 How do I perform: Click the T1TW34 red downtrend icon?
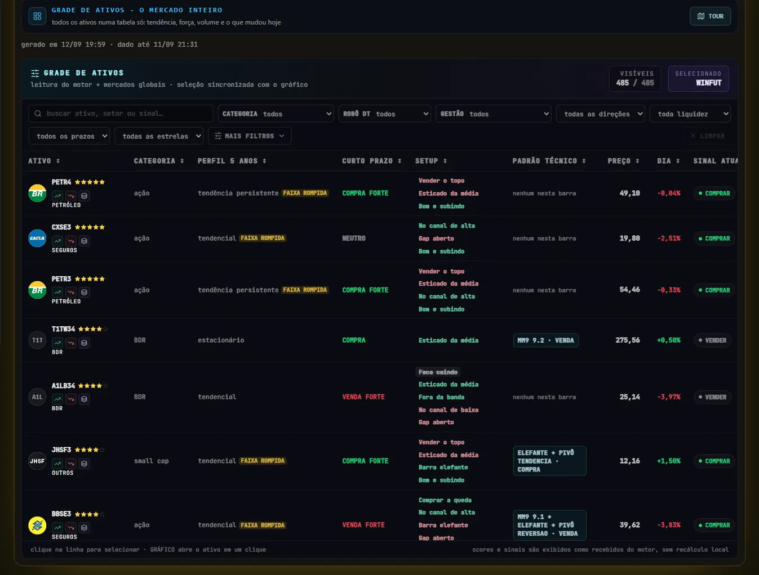point(71,343)
